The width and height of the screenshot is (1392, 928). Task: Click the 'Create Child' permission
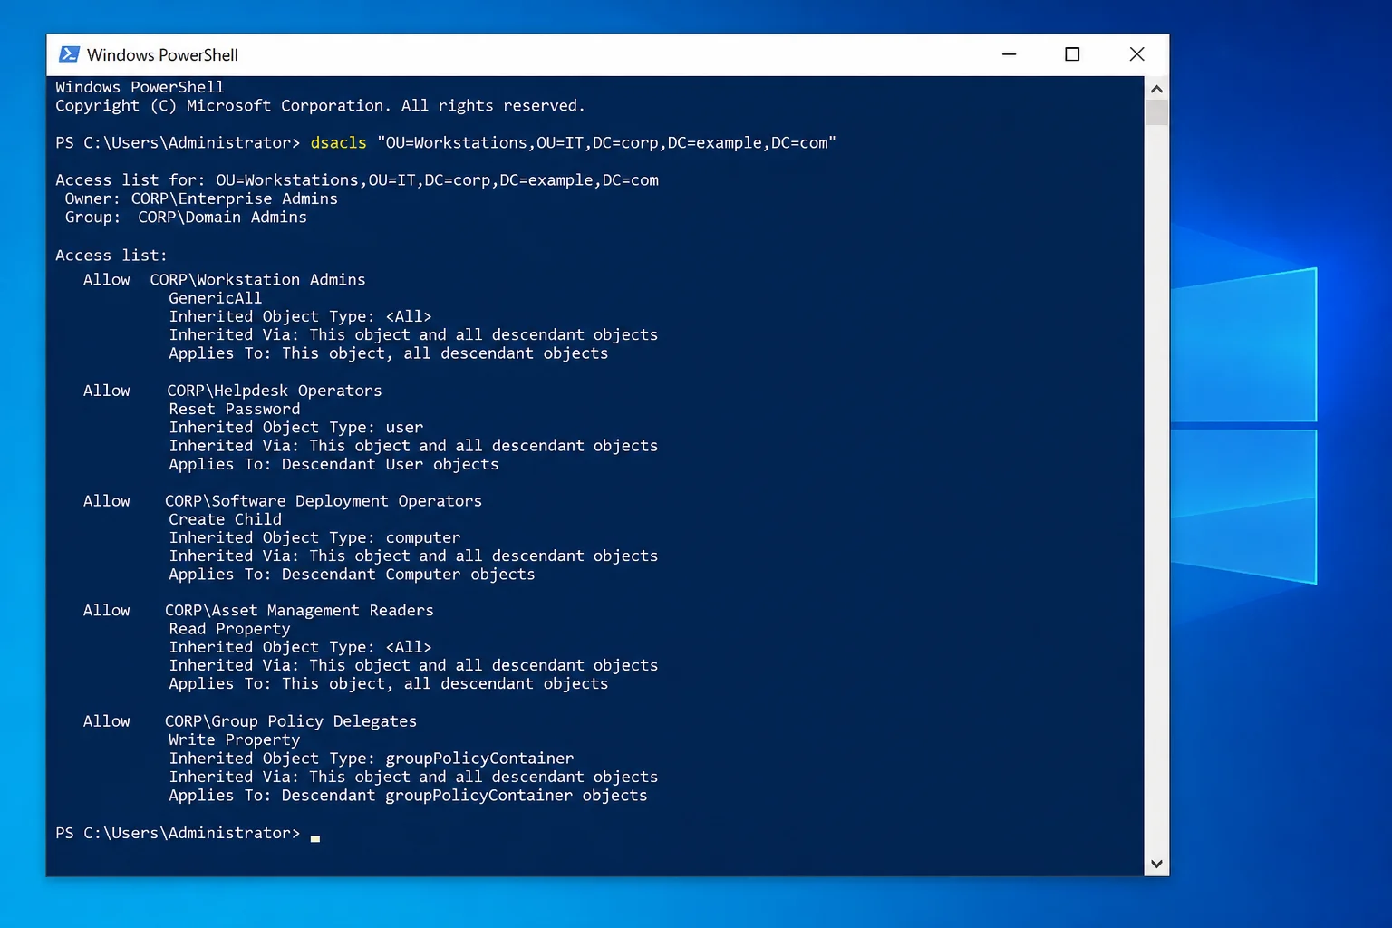tap(225, 519)
